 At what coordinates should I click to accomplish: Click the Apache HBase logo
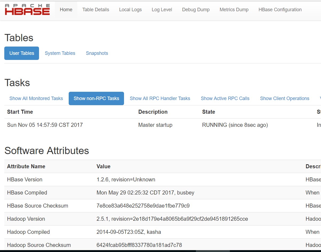[27, 9]
